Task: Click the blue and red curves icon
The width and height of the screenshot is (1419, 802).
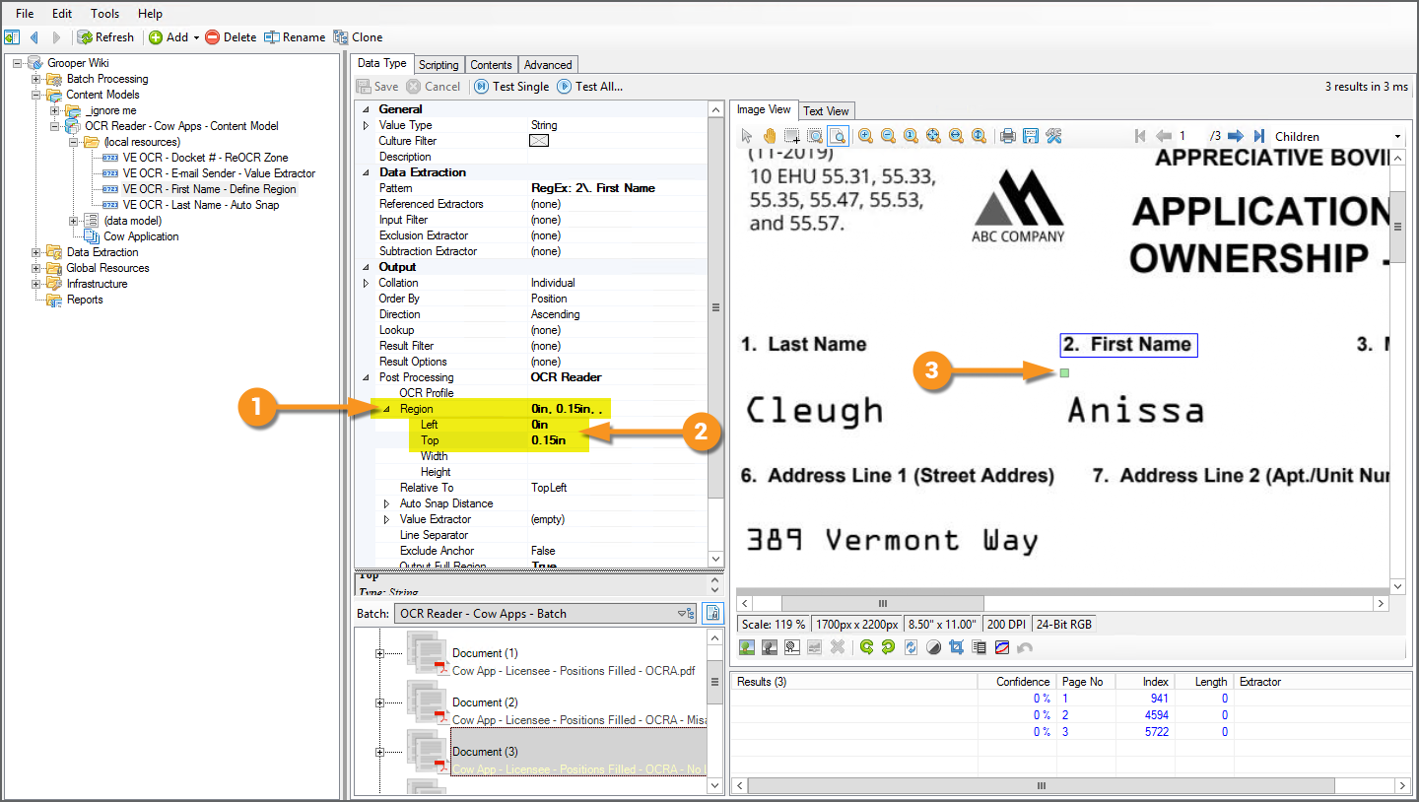Action: point(1001,647)
